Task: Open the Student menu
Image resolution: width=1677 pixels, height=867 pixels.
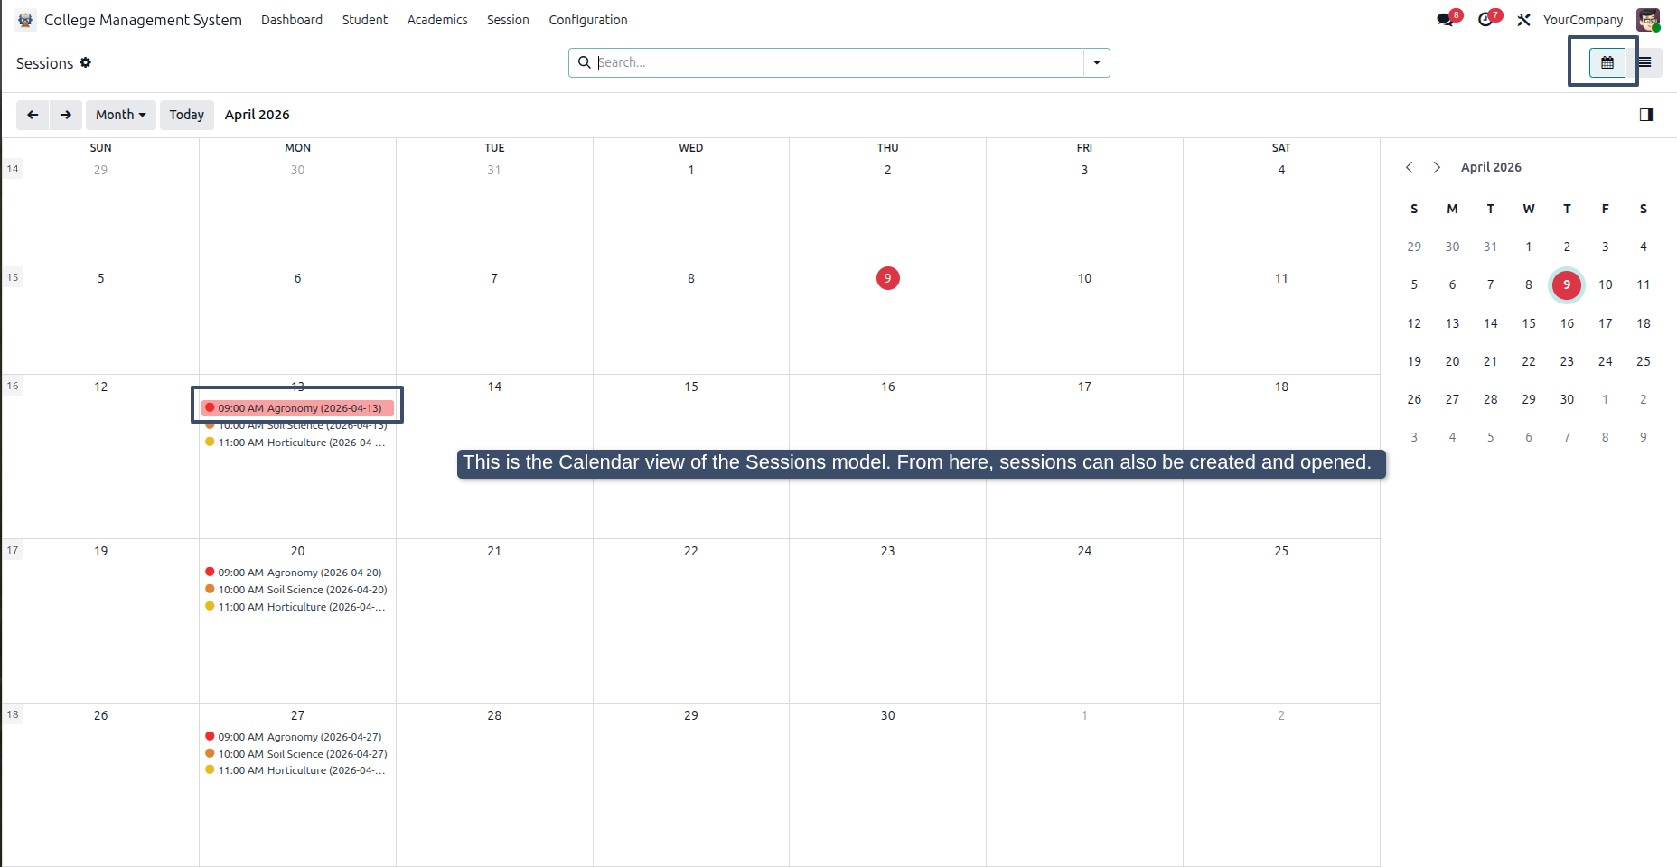Action: pyautogui.click(x=365, y=20)
